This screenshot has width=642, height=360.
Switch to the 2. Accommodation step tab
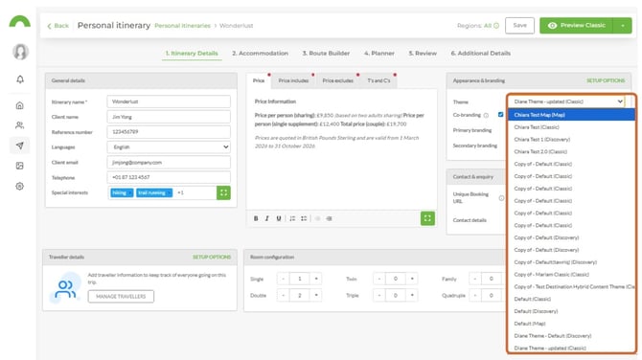click(x=260, y=54)
